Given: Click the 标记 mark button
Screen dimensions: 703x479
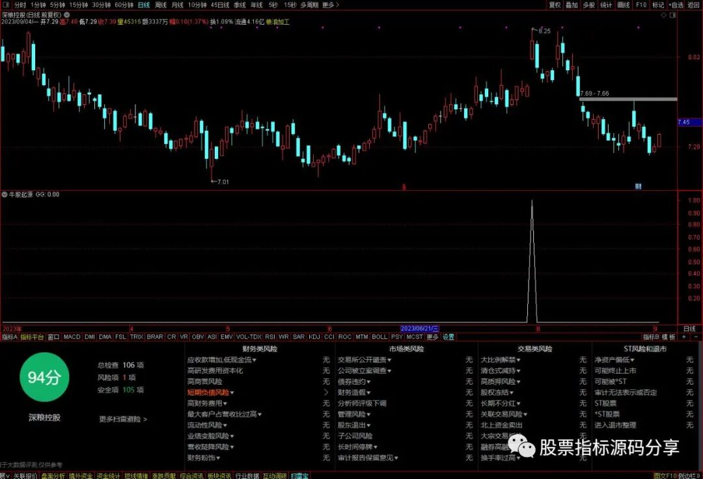Looking at the screenshot, I should pyautogui.click(x=658, y=5).
